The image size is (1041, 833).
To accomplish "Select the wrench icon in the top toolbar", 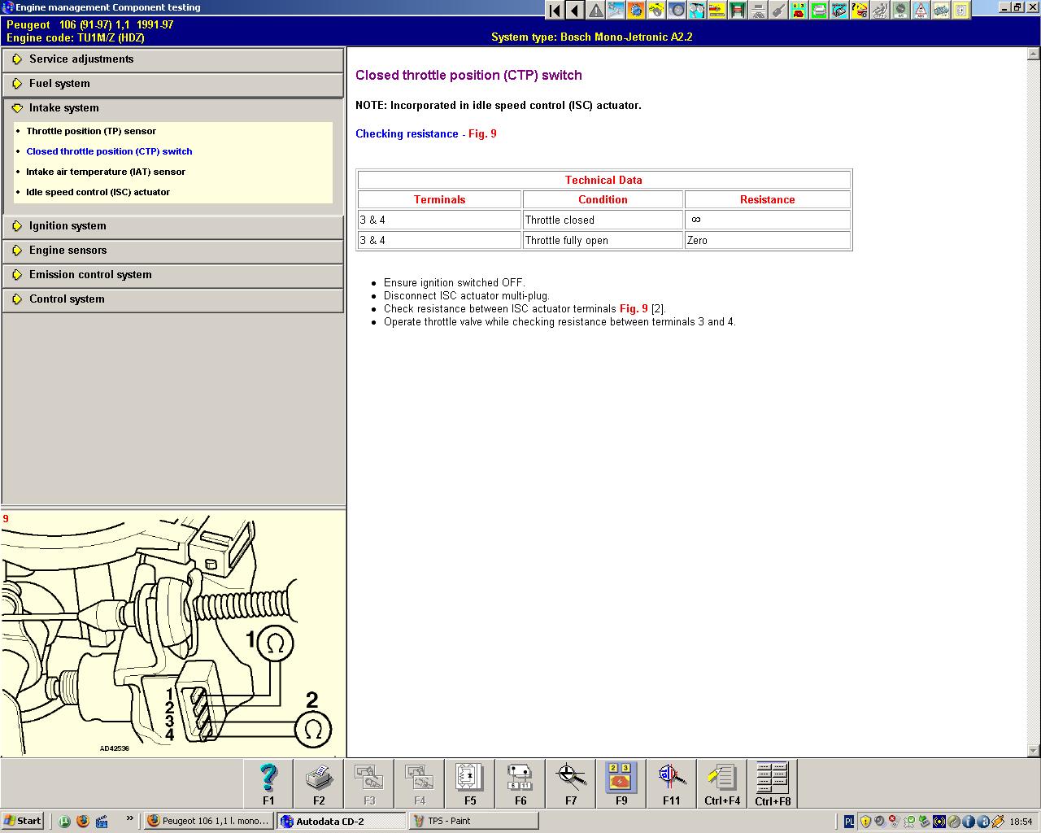I will tap(778, 11).
